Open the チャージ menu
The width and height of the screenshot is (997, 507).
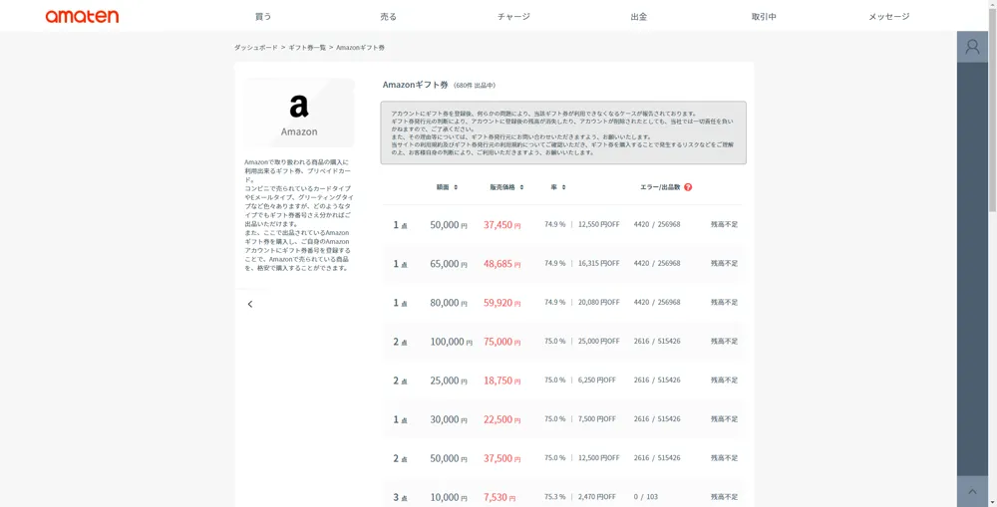513,17
